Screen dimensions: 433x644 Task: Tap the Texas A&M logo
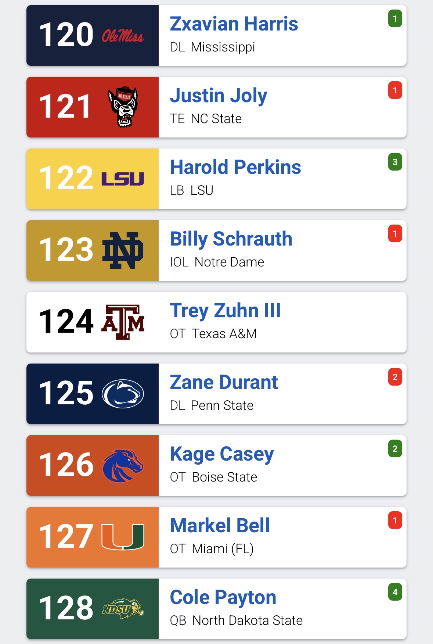point(123,322)
